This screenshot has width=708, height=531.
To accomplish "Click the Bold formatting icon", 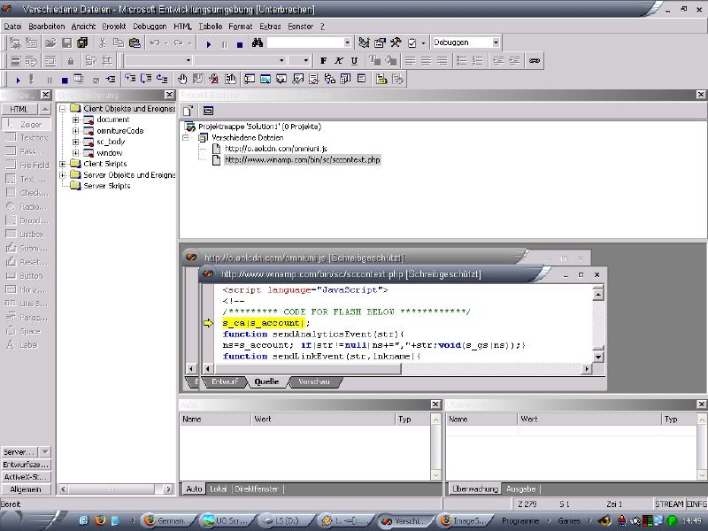I will click(x=324, y=61).
